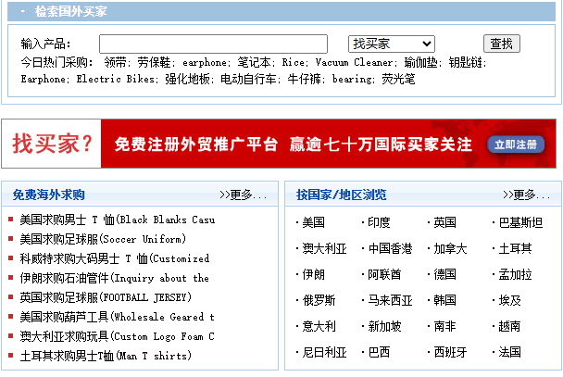This screenshot has height=377, width=563.
Task: Browse buyers from 埃及
Action: 510,300
